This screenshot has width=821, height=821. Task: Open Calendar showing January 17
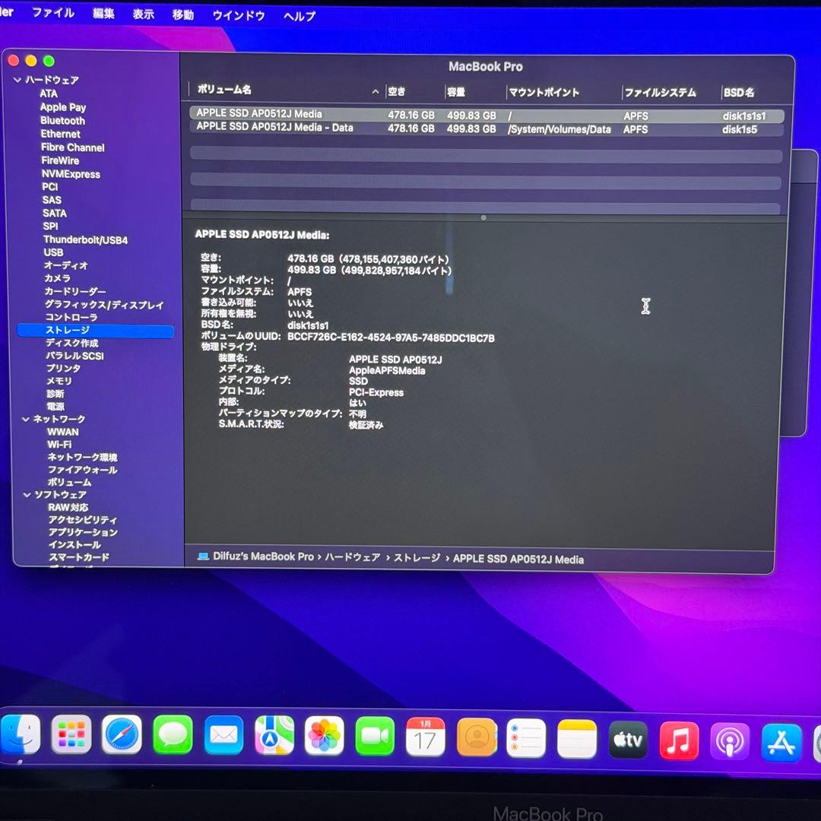point(425,737)
